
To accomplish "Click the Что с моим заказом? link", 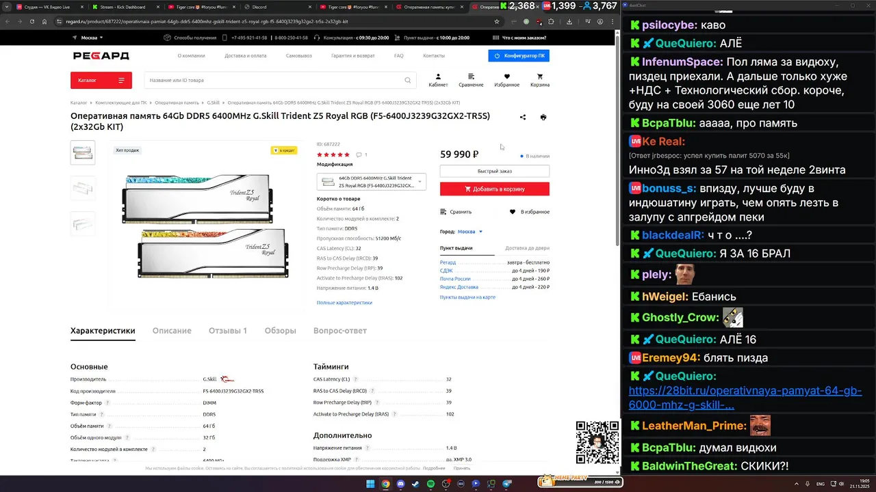I will pos(519,38).
